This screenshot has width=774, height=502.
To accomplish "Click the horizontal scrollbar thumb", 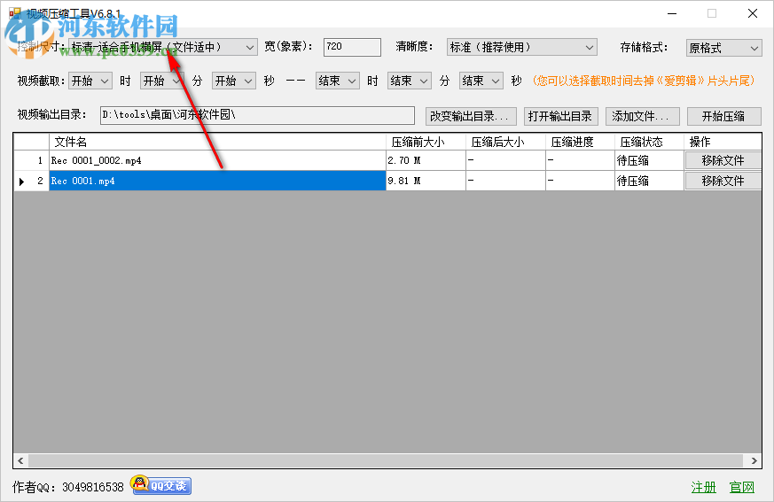I will click(x=386, y=460).
